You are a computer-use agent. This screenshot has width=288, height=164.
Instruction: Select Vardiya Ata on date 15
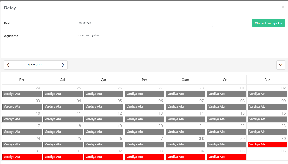[227, 119]
